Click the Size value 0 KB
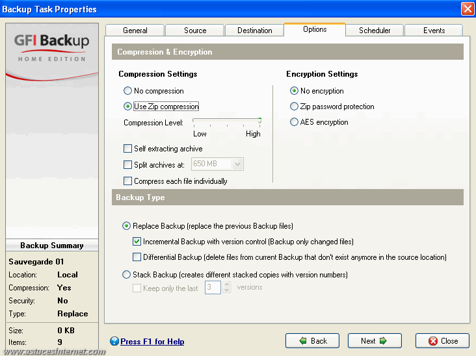 66,330
